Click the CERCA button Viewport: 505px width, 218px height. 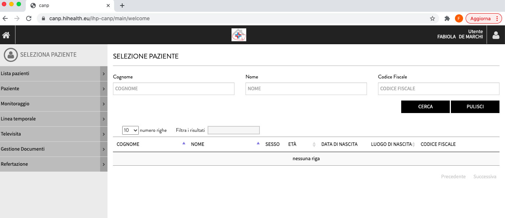tap(425, 107)
